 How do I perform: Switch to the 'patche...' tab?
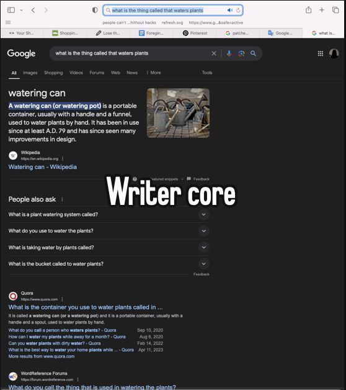click(238, 33)
